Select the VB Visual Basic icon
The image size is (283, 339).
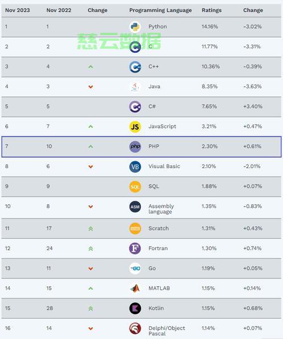pos(135,167)
